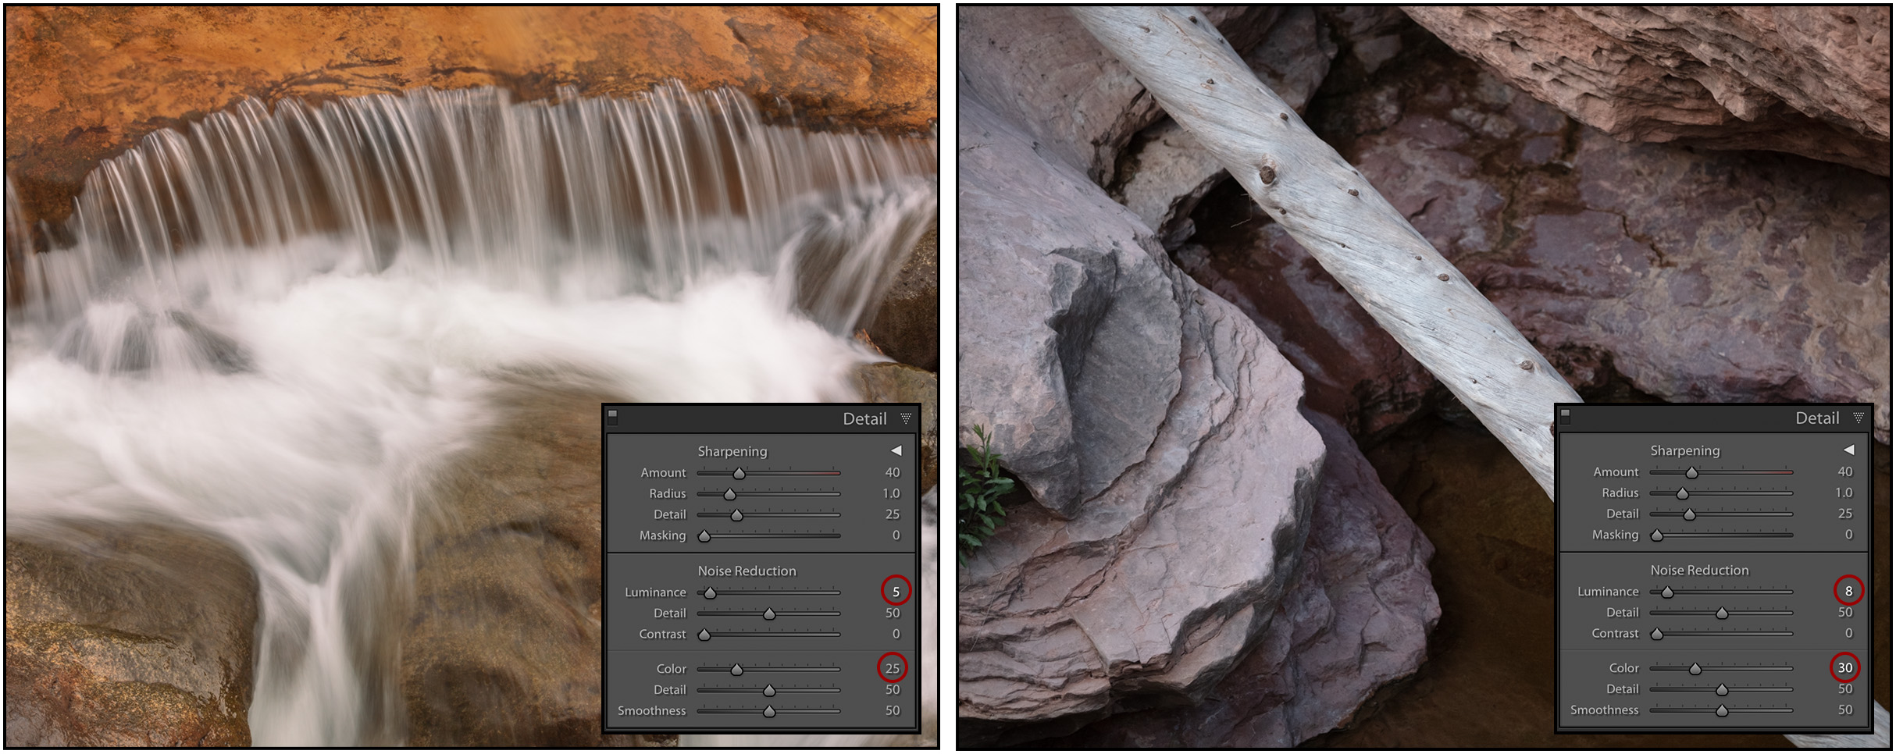Click the Sharpening Amount slider handle in the waterfall panel
This screenshot has height=754, width=1896.
(740, 473)
